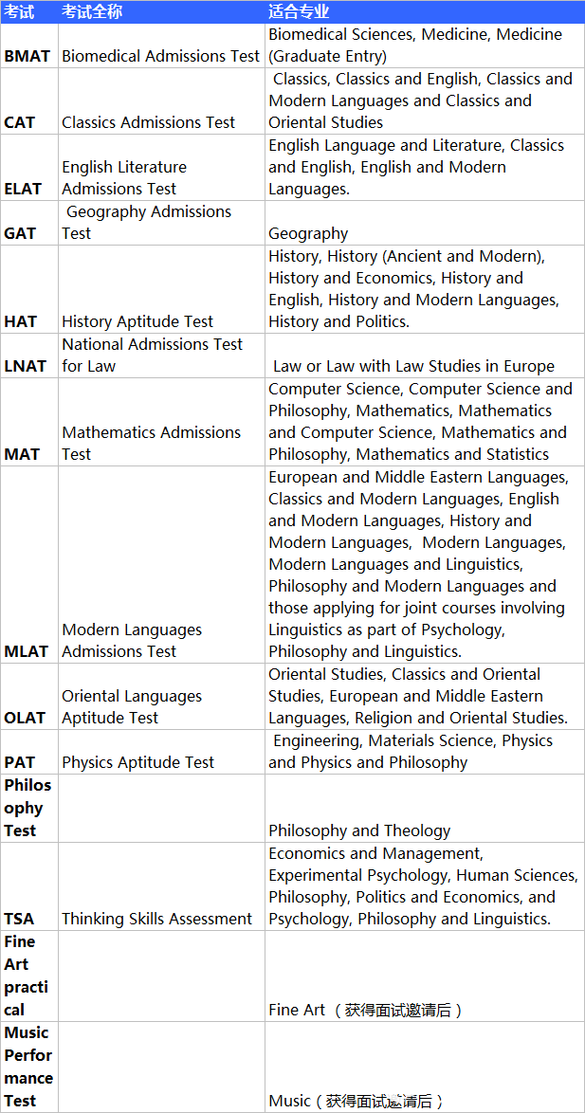Select the English Literature Admissions Test cell
This screenshot has width=585, height=1113.
click(x=162, y=168)
